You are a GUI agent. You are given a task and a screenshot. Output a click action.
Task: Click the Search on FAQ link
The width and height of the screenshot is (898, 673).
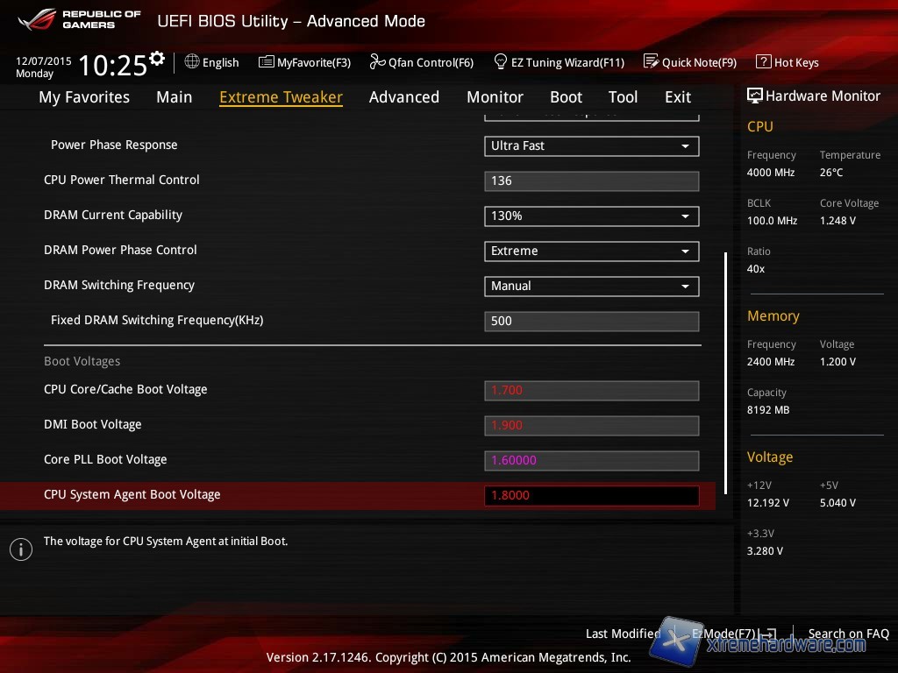pyautogui.click(x=848, y=634)
